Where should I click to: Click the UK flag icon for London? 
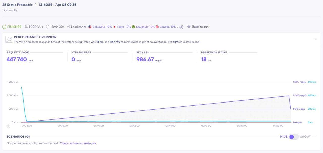(157, 27)
